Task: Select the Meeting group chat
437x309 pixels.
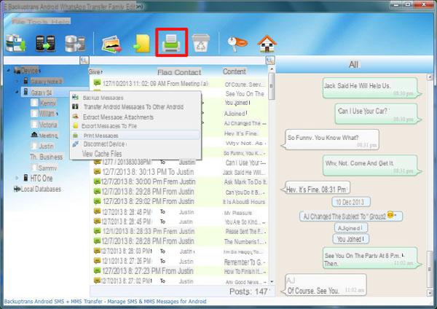Action: (x=48, y=136)
